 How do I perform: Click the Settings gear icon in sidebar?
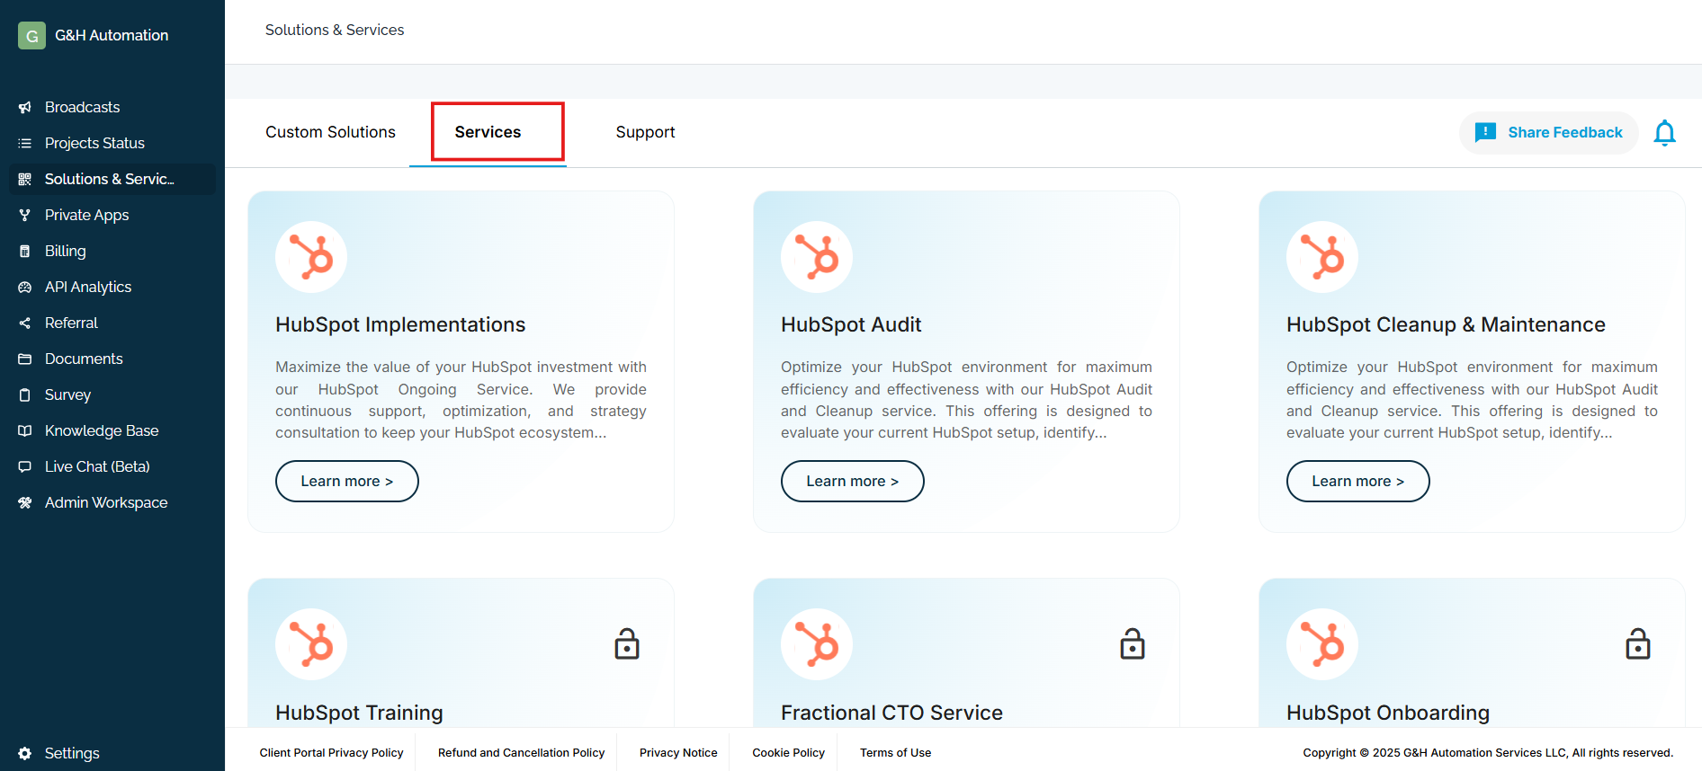click(25, 753)
